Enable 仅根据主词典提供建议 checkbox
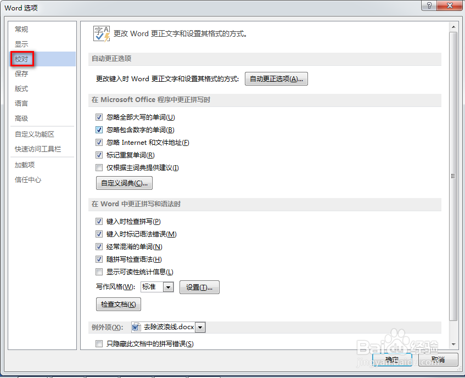 (99, 168)
